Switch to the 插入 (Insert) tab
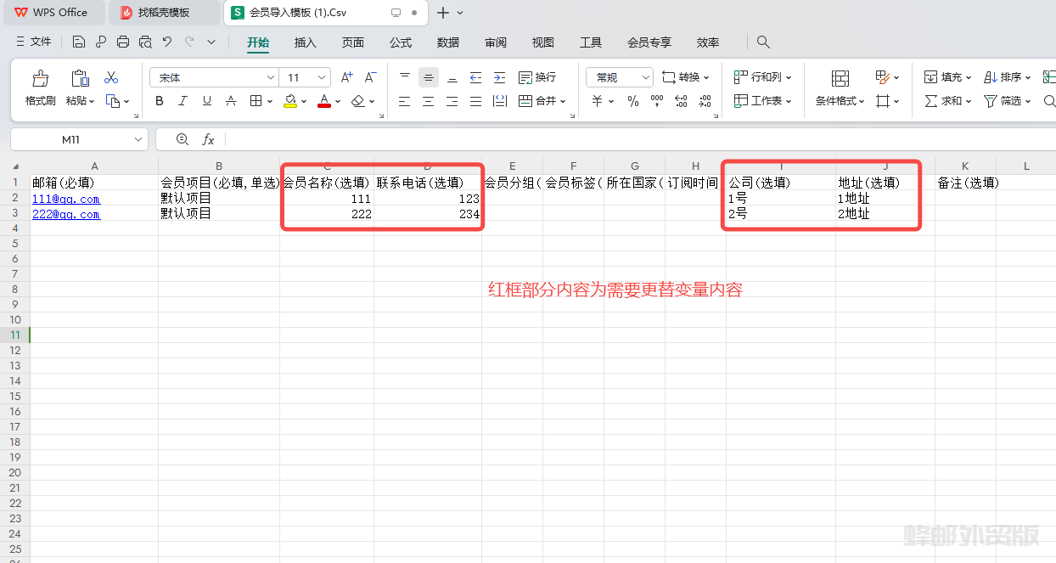Image resolution: width=1056 pixels, height=563 pixels. [305, 42]
